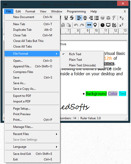Apply subscript x2 formatting

coord(122,18)
